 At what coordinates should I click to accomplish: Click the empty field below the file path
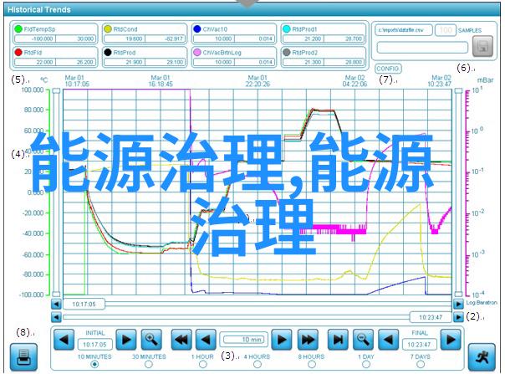[x=422, y=48]
